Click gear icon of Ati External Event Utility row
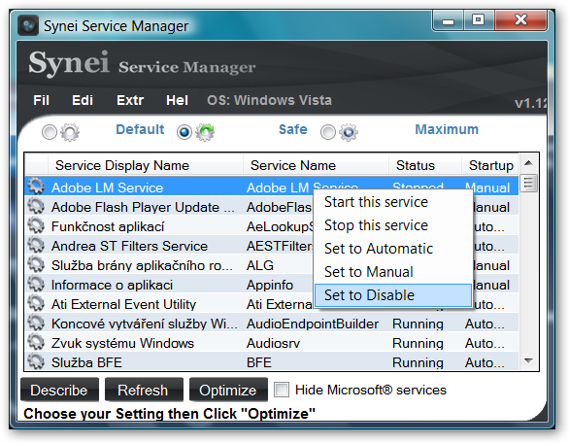The height and width of the screenshot is (443, 569). coord(36,303)
